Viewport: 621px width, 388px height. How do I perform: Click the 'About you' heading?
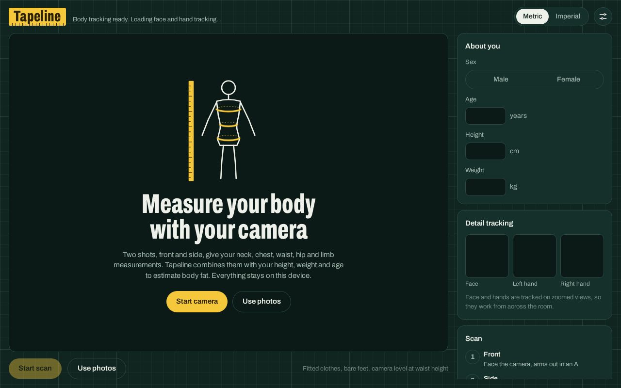tap(483, 46)
